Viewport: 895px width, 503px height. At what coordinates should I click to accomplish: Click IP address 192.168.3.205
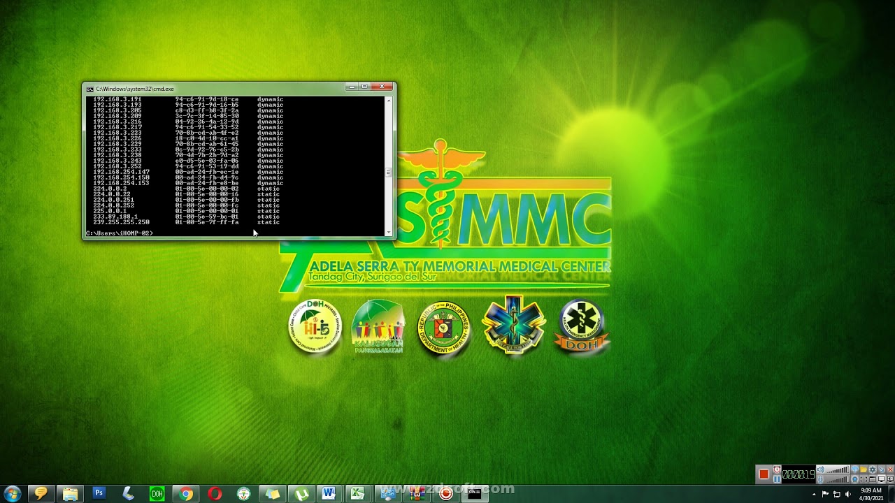point(117,110)
